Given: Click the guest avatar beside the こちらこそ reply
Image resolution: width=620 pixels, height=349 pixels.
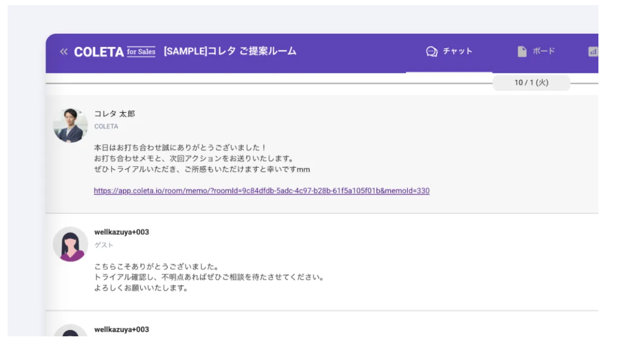Looking at the screenshot, I should (x=70, y=244).
